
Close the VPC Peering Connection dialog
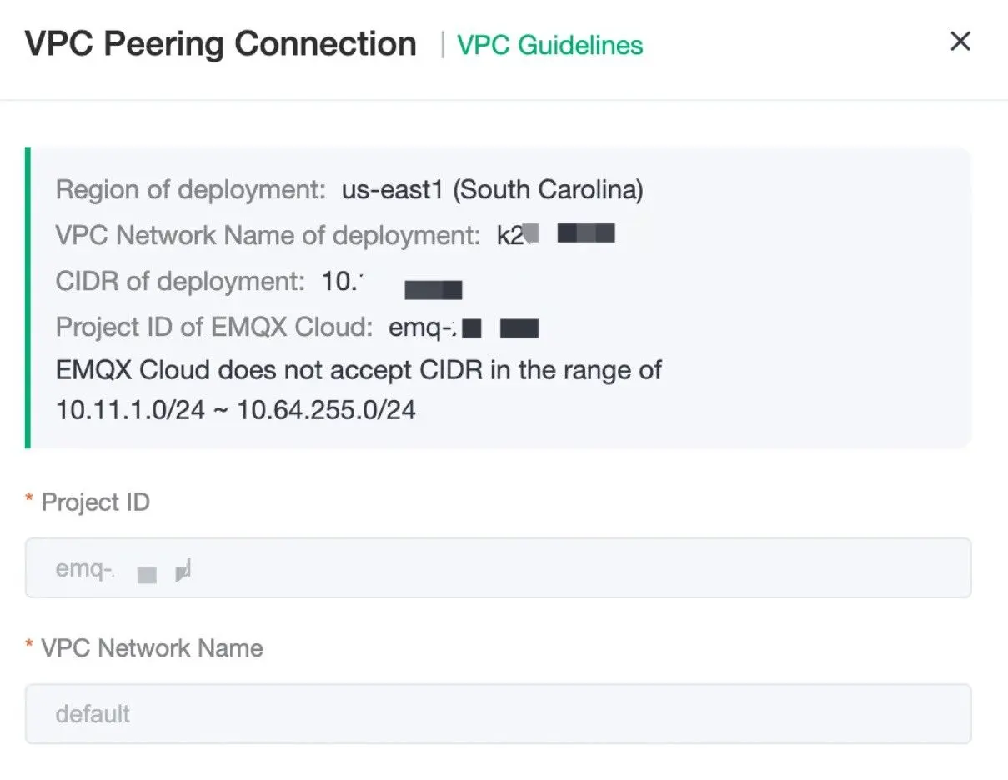point(960,42)
